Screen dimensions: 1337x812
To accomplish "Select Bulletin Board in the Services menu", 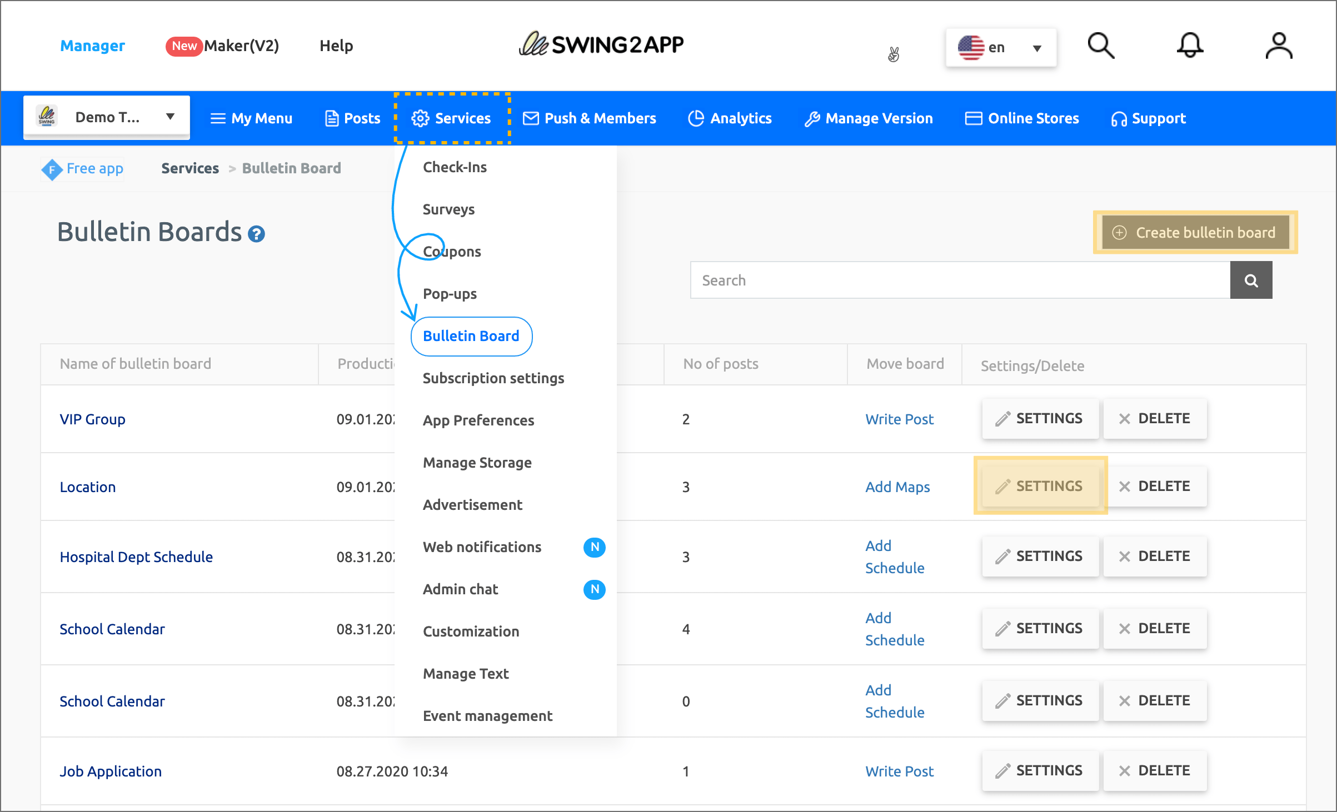I will coord(471,336).
